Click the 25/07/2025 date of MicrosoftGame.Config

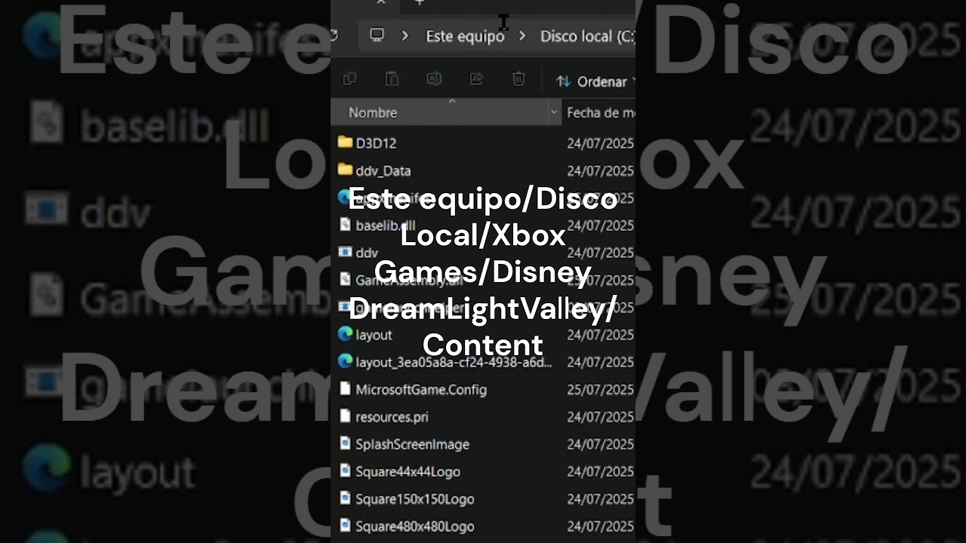601,389
